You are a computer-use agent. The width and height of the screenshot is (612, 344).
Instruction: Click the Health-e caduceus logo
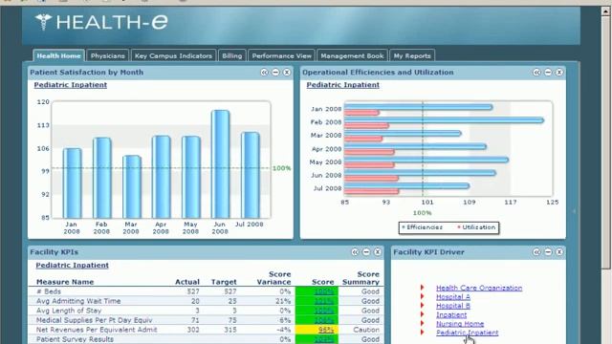point(43,22)
